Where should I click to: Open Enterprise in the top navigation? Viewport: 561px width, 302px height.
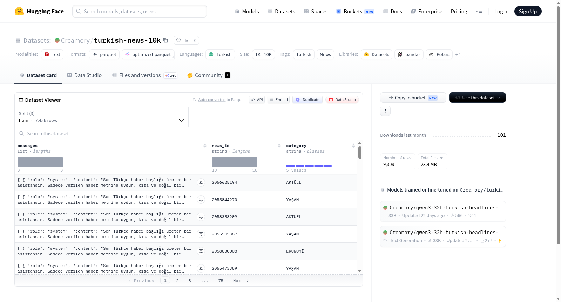click(x=427, y=12)
